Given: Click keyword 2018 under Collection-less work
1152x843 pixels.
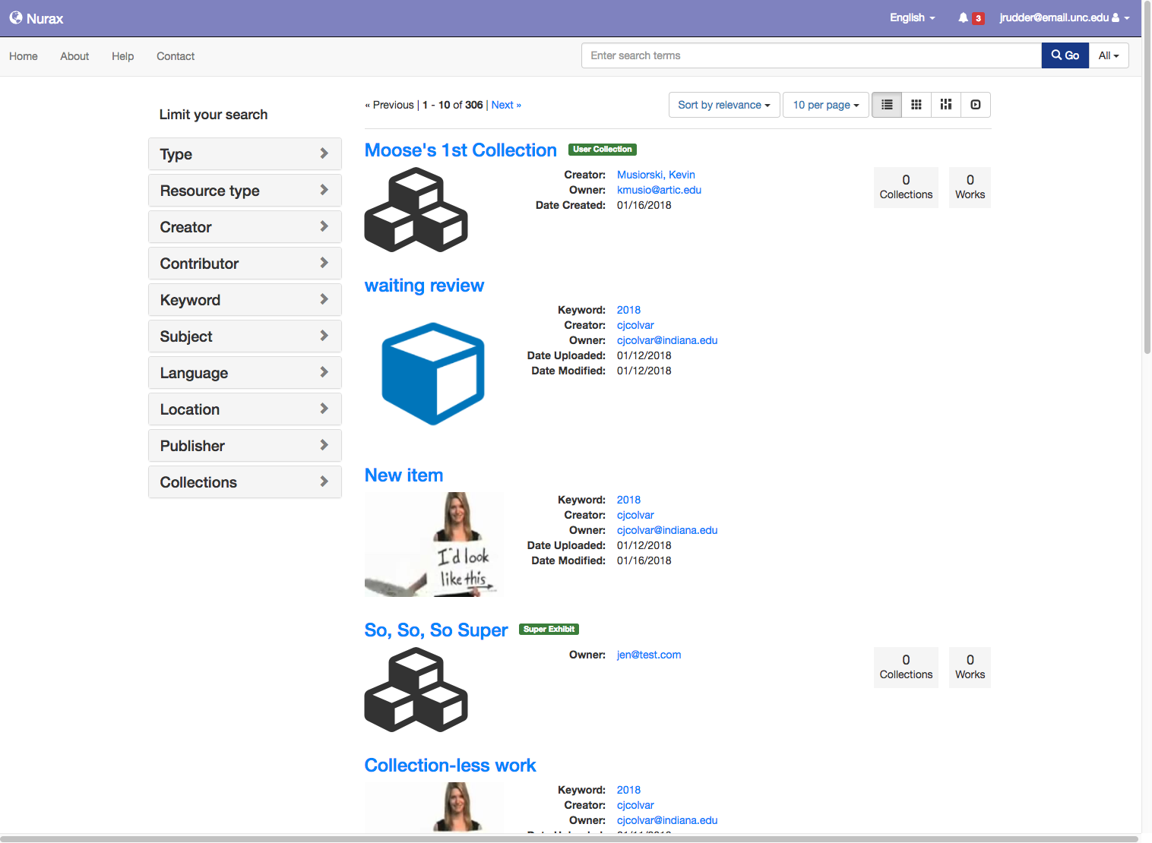Looking at the screenshot, I should tap(628, 790).
